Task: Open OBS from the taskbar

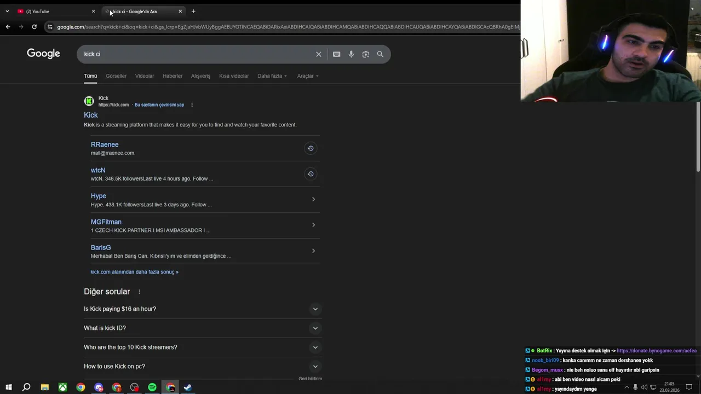Action: (134, 387)
